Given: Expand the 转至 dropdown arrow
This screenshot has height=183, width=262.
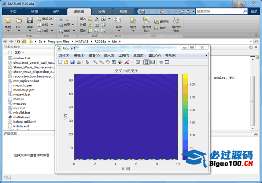Looking at the screenshot, I should [73, 25].
